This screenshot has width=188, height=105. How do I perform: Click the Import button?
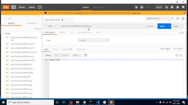(x=32, y=7)
